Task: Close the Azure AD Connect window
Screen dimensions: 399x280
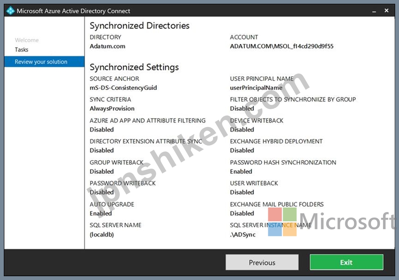Action: pyautogui.click(x=387, y=11)
